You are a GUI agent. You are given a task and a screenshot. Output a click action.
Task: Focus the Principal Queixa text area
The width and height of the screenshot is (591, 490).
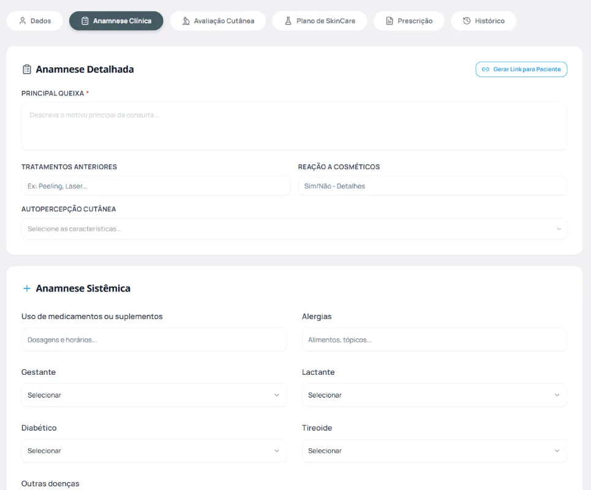point(294,126)
